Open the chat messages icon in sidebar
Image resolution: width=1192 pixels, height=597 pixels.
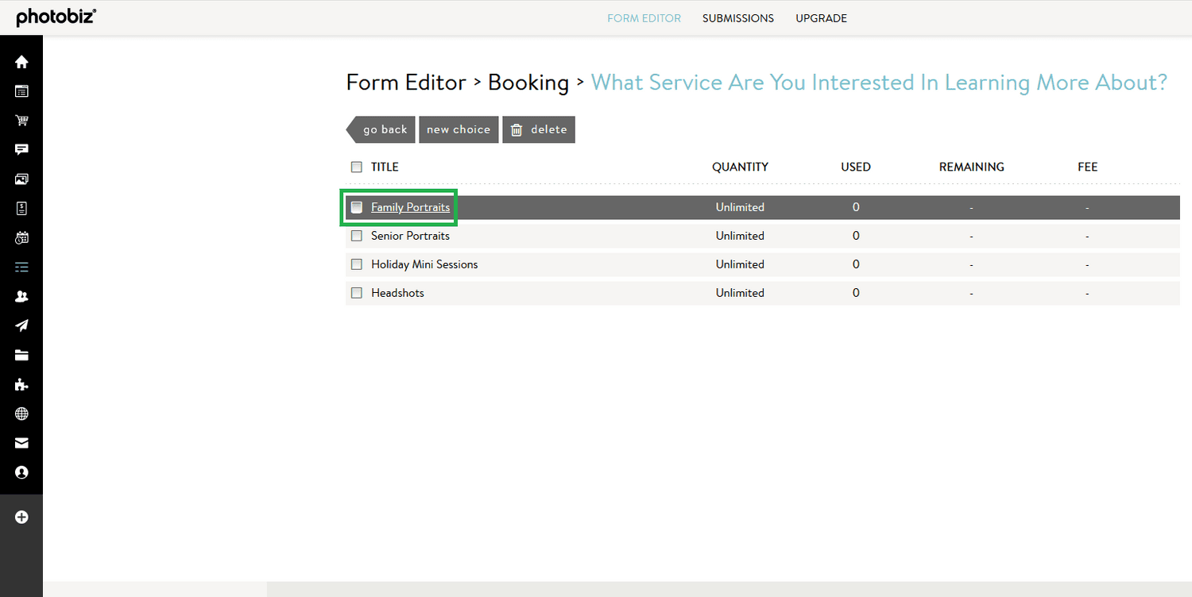21,149
